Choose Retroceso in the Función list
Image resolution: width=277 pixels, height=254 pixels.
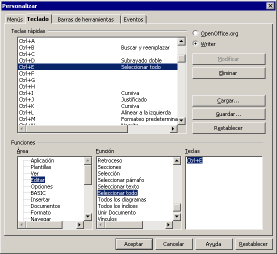click(110, 160)
